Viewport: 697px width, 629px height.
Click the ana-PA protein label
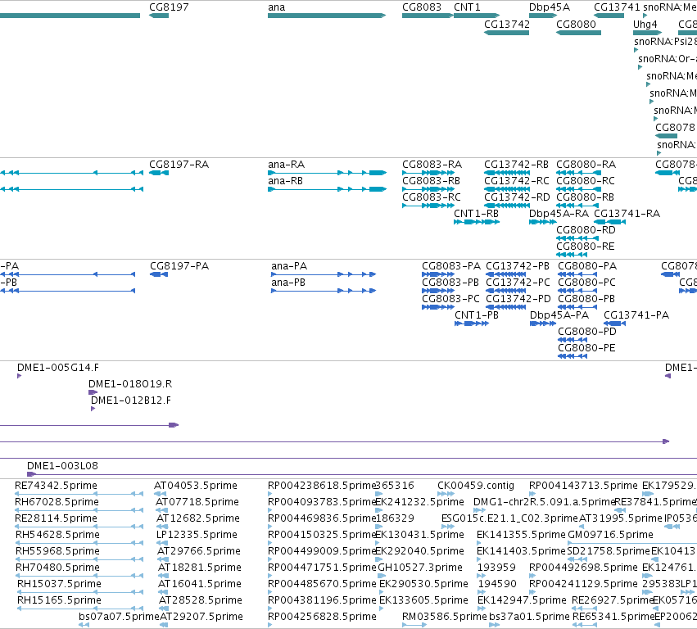[289, 266]
